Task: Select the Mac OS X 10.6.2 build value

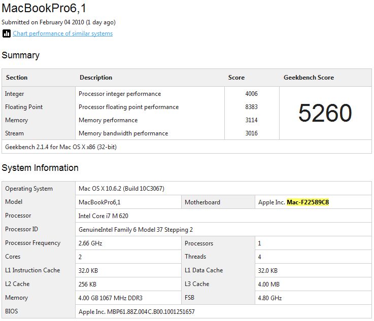Action: (x=121, y=189)
